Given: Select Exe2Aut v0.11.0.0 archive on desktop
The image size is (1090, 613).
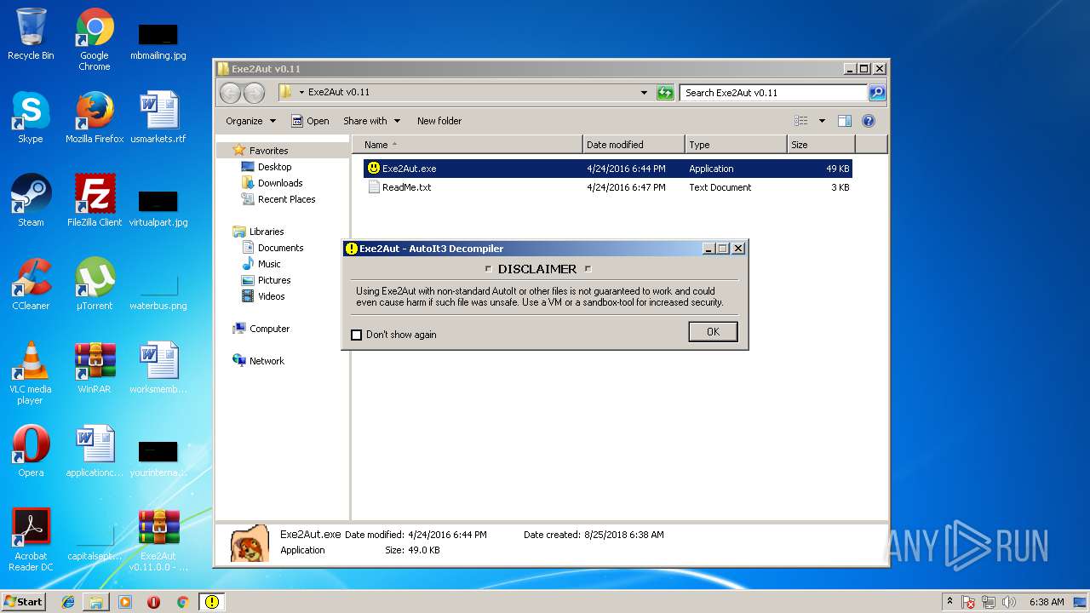Looking at the screenshot, I should 158,540.
